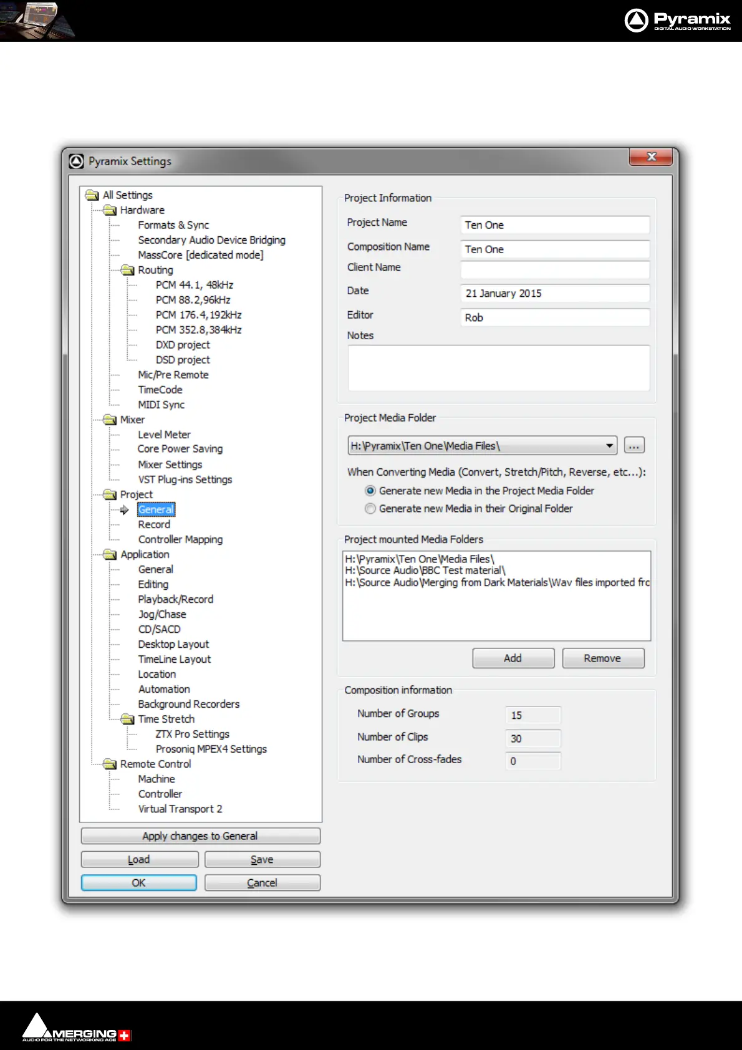Click the Mixer folder icon
The image size is (742, 1050).
coord(110,420)
